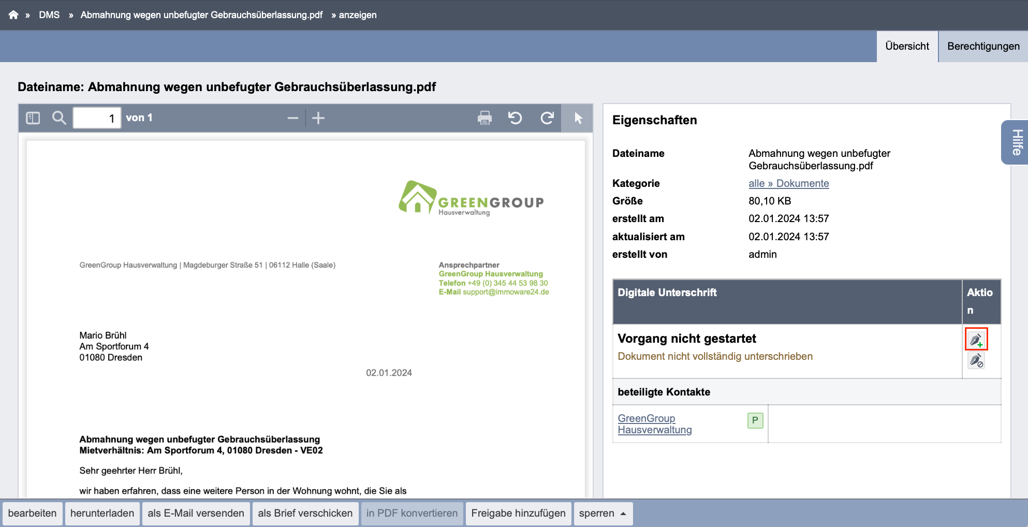Image resolution: width=1028 pixels, height=527 pixels.
Task: Print the PDF document
Action: pos(484,118)
